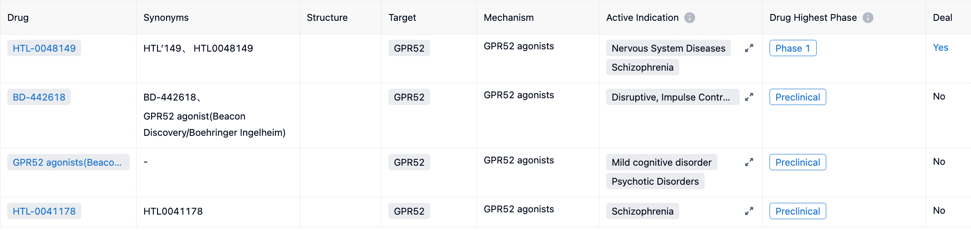Click info icon beside Active Indication header
971x230 pixels.
tap(689, 18)
